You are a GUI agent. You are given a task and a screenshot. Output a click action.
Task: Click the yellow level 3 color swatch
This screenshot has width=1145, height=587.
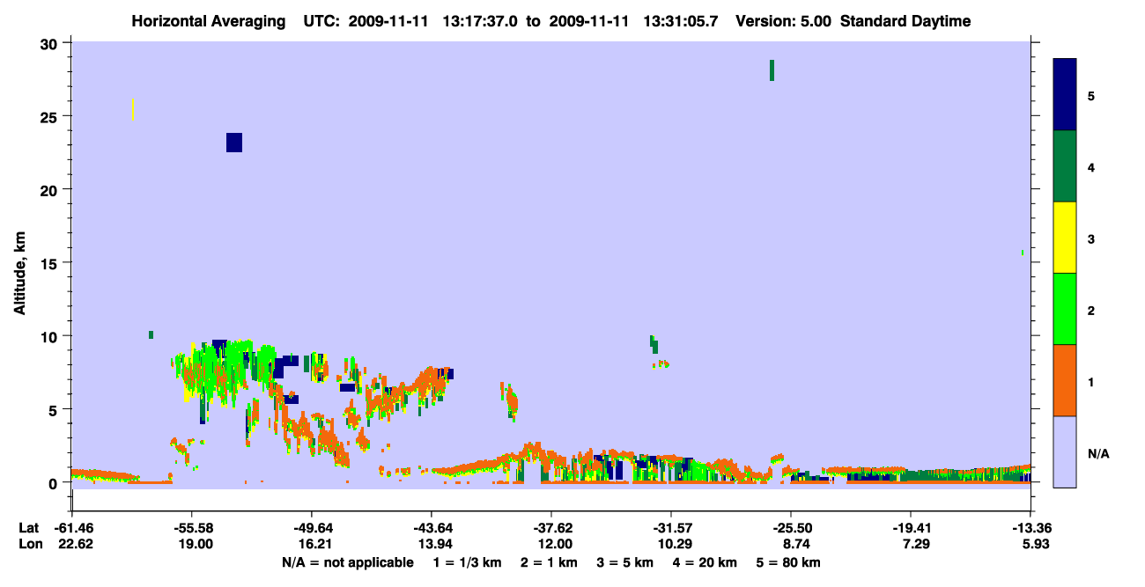point(1065,238)
